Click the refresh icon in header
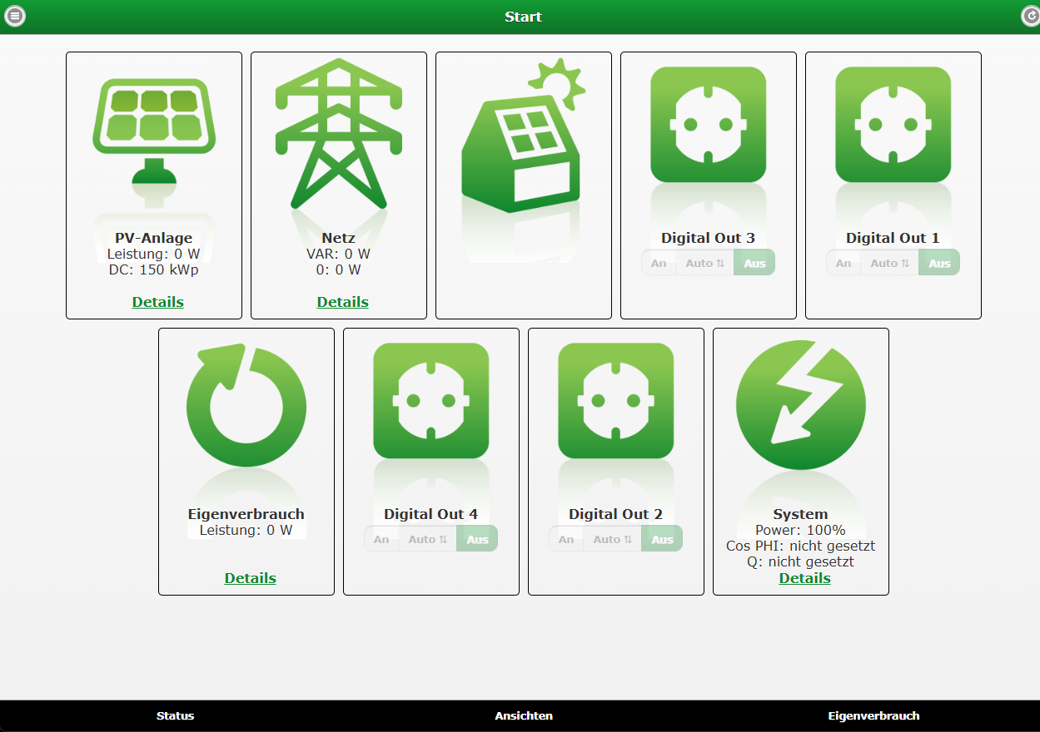Viewport: 1040px width, 732px height. tap(1031, 16)
